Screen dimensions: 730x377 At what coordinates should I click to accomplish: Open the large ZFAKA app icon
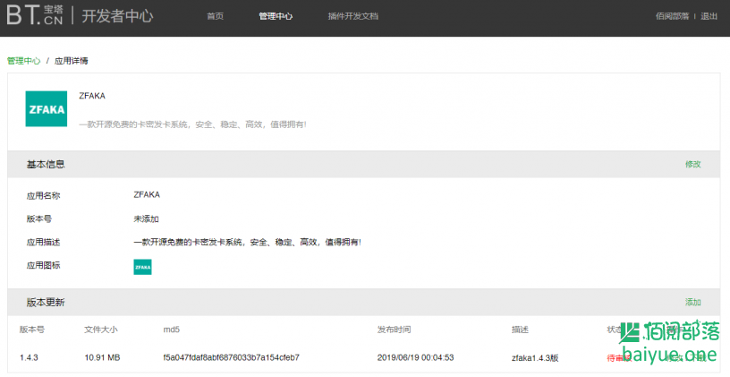pos(47,108)
